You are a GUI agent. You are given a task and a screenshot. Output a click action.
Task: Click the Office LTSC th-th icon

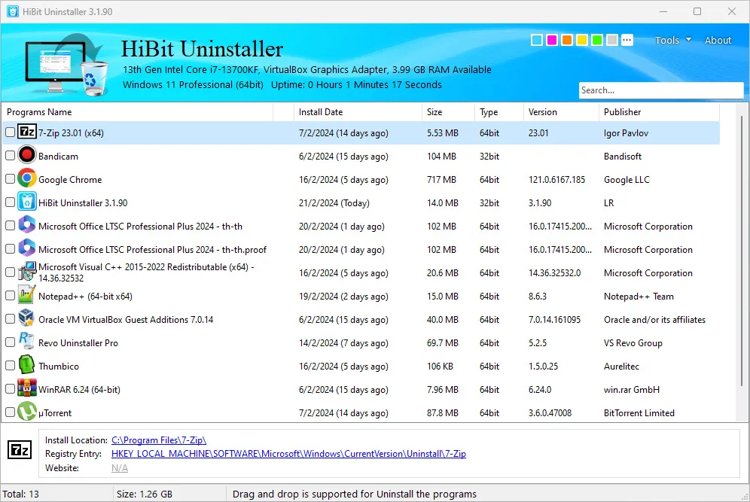coord(27,225)
